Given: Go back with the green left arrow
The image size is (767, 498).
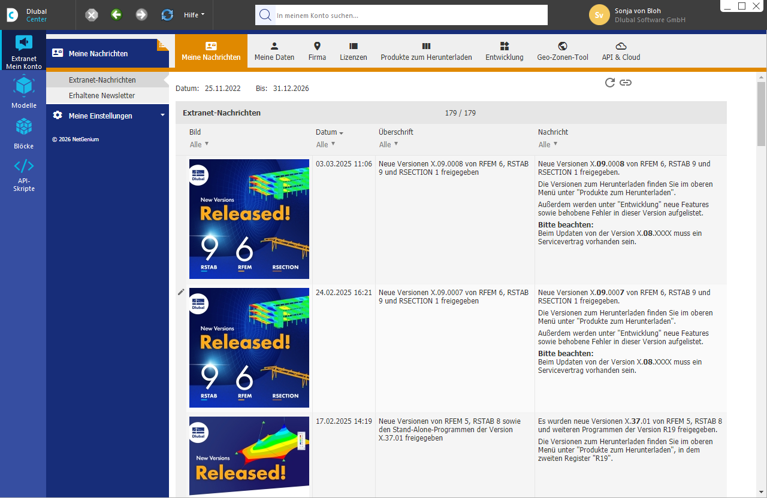Looking at the screenshot, I should click(116, 15).
